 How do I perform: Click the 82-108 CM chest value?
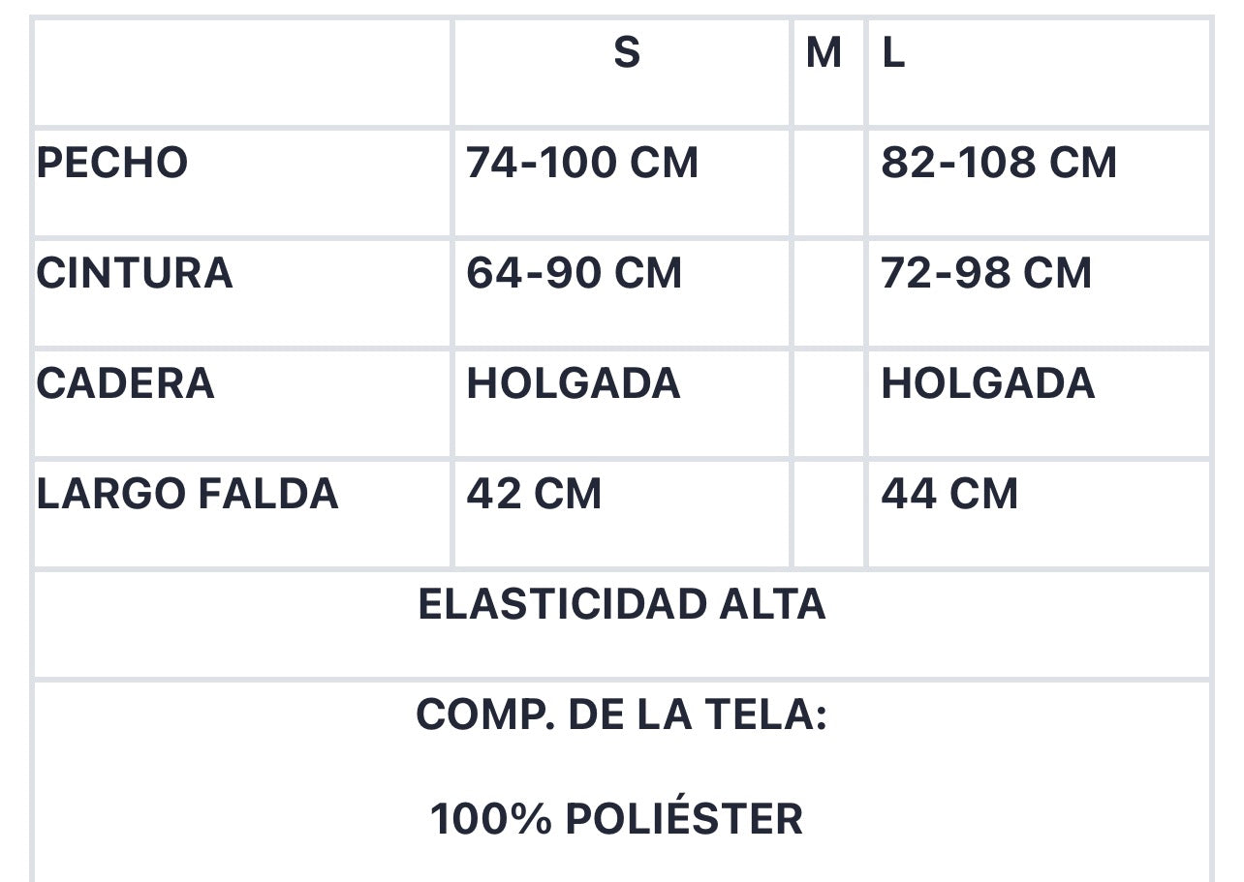(999, 163)
